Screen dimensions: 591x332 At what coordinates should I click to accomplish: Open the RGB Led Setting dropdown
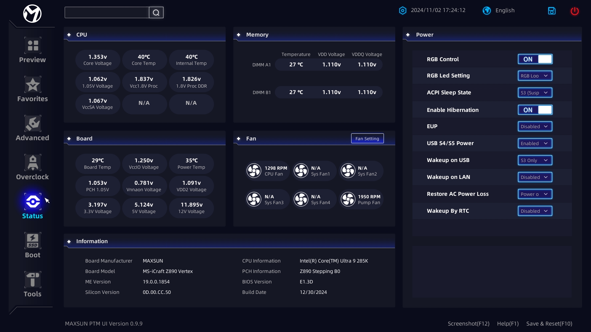pos(535,76)
